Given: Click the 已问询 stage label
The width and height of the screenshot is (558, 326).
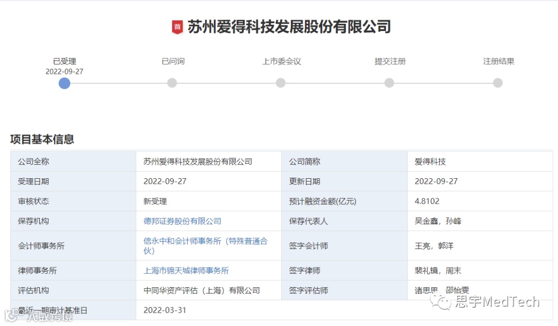Looking at the screenshot, I should pos(173,61).
